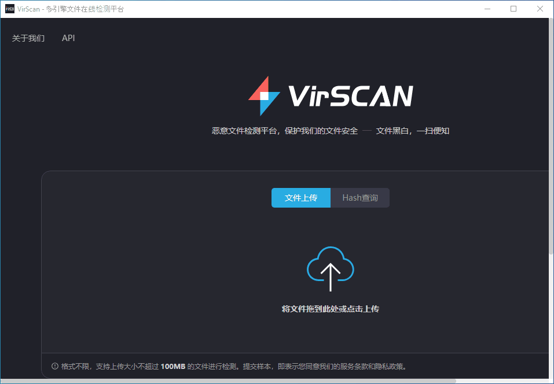The height and width of the screenshot is (384, 554).
Task: Click 将文件拖到此处或点击上传 upload text
Action: (331, 309)
